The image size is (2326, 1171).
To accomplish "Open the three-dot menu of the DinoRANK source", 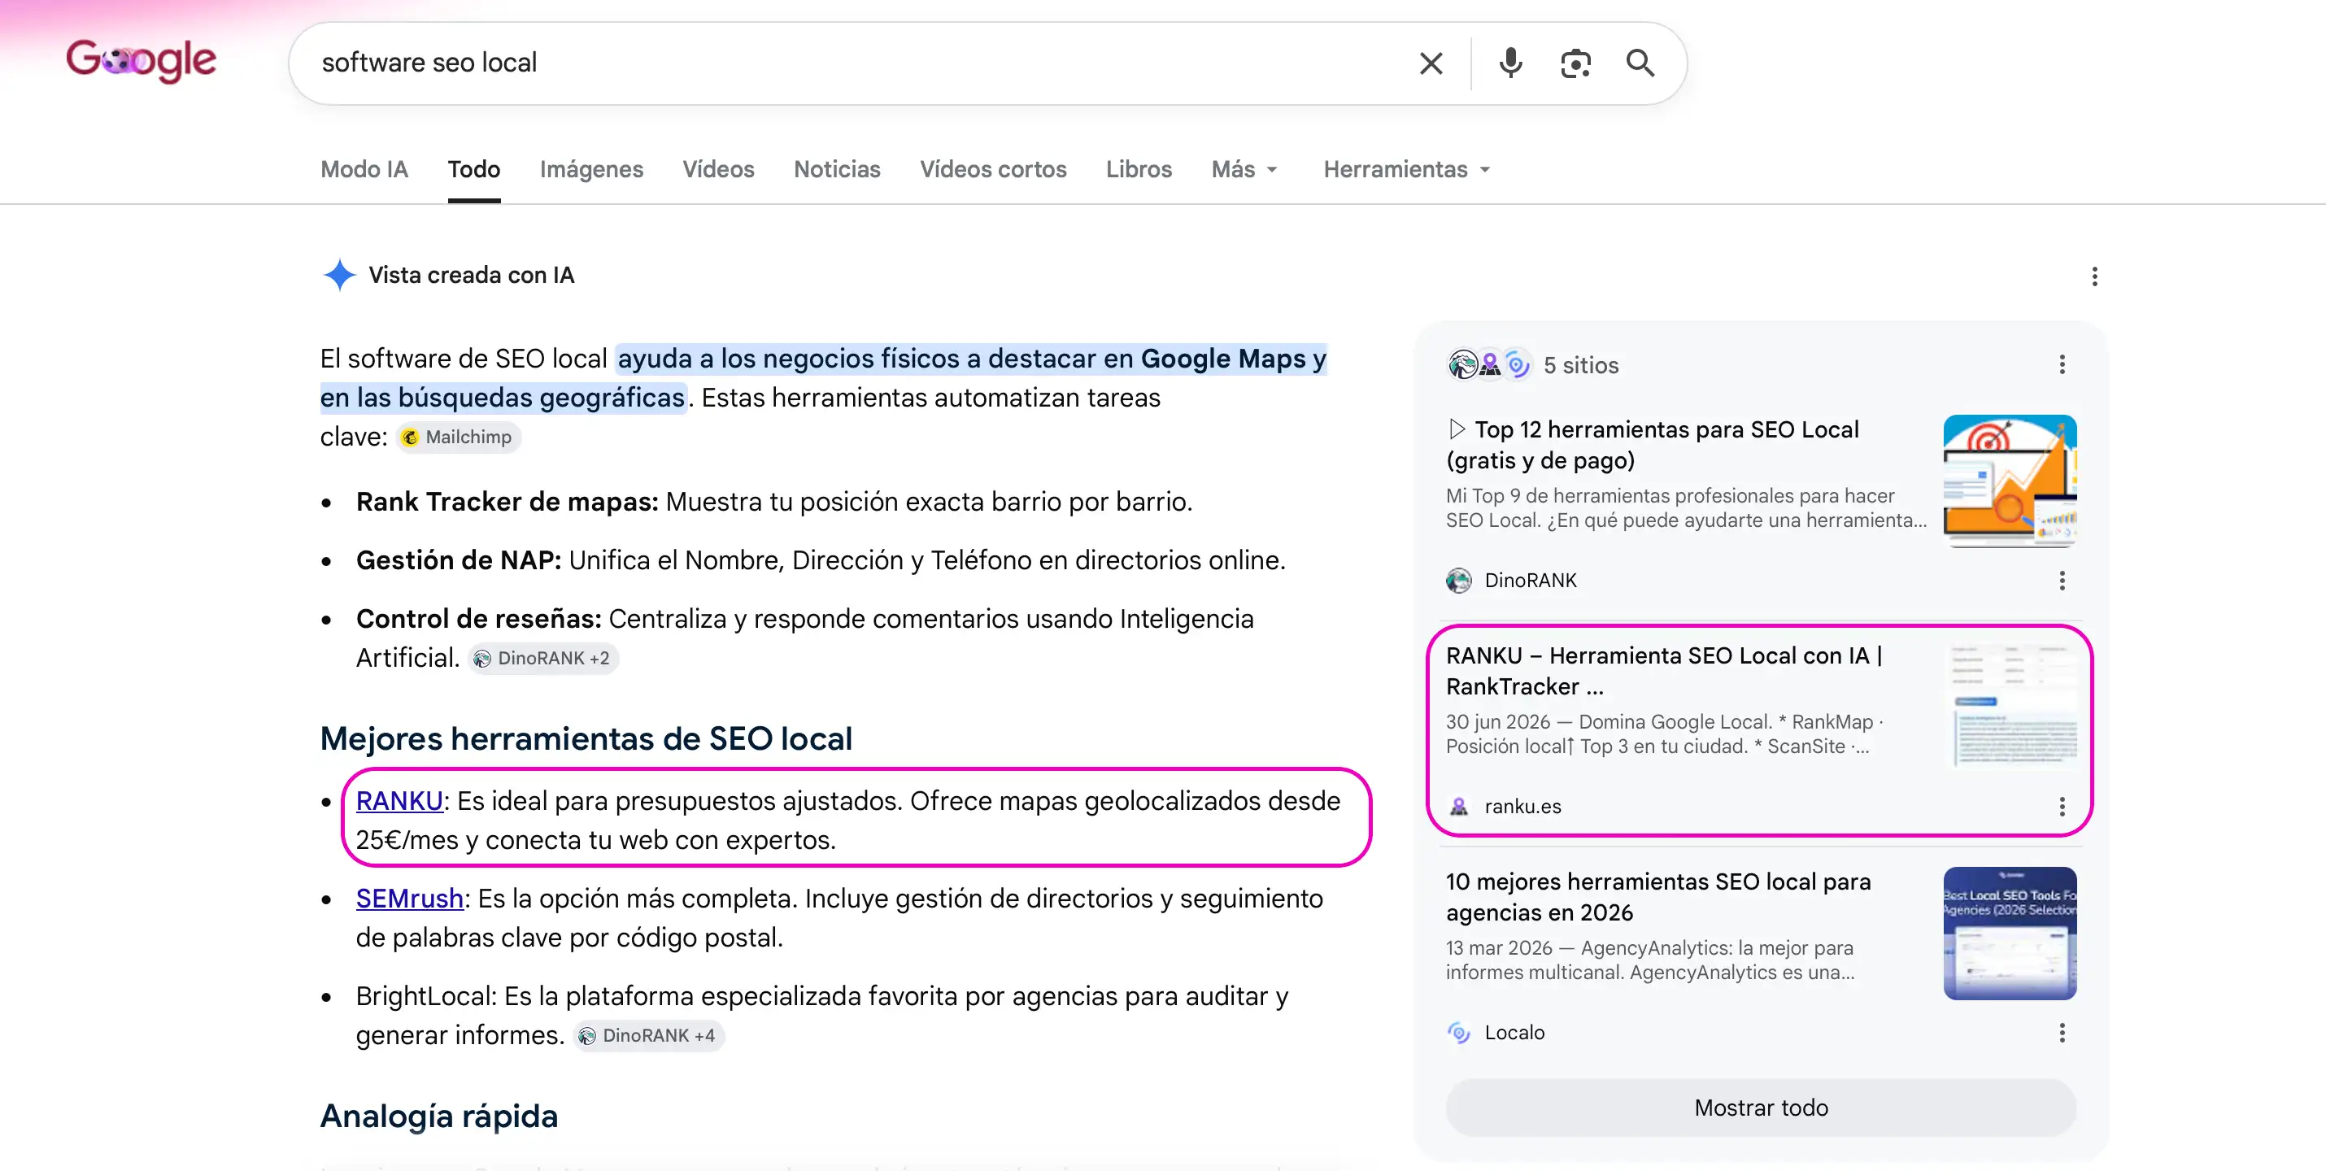I will tap(2062, 581).
